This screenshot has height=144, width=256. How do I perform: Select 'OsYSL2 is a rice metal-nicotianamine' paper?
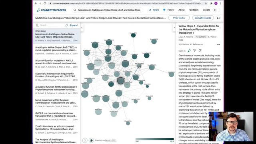click(56, 116)
